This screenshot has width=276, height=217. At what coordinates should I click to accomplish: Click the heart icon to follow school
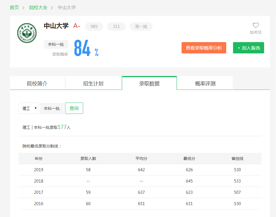pyautogui.click(x=256, y=25)
